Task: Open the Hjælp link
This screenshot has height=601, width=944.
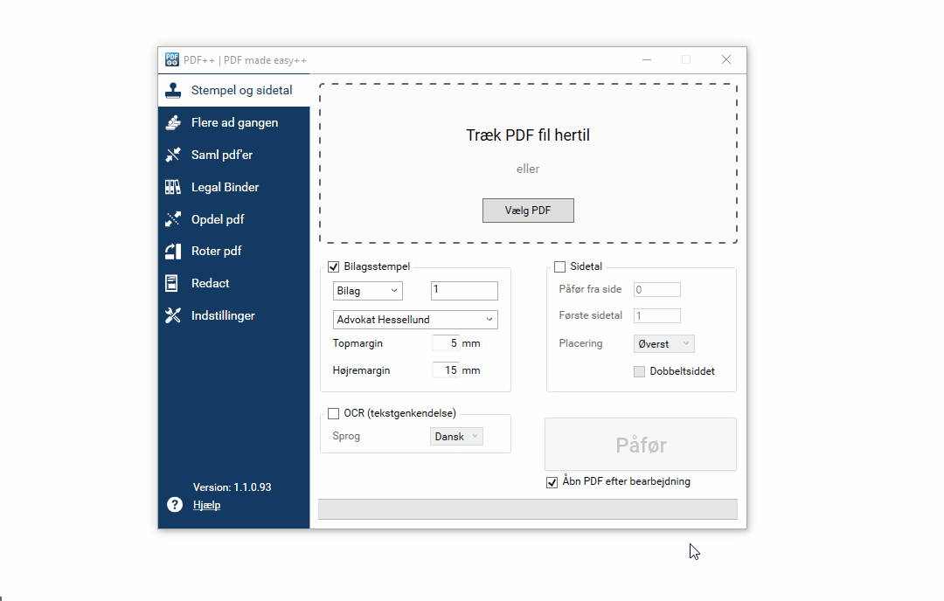Action: (206, 505)
